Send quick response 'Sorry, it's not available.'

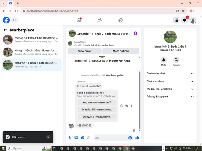coord(97,116)
